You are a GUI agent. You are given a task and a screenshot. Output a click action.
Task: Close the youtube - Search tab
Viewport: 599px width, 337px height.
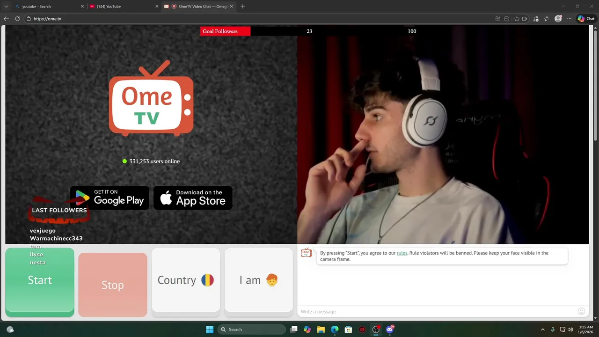coord(82,7)
